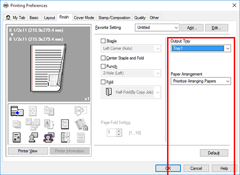
Task: Open the Cover Mode tab
Action: (84, 18)
